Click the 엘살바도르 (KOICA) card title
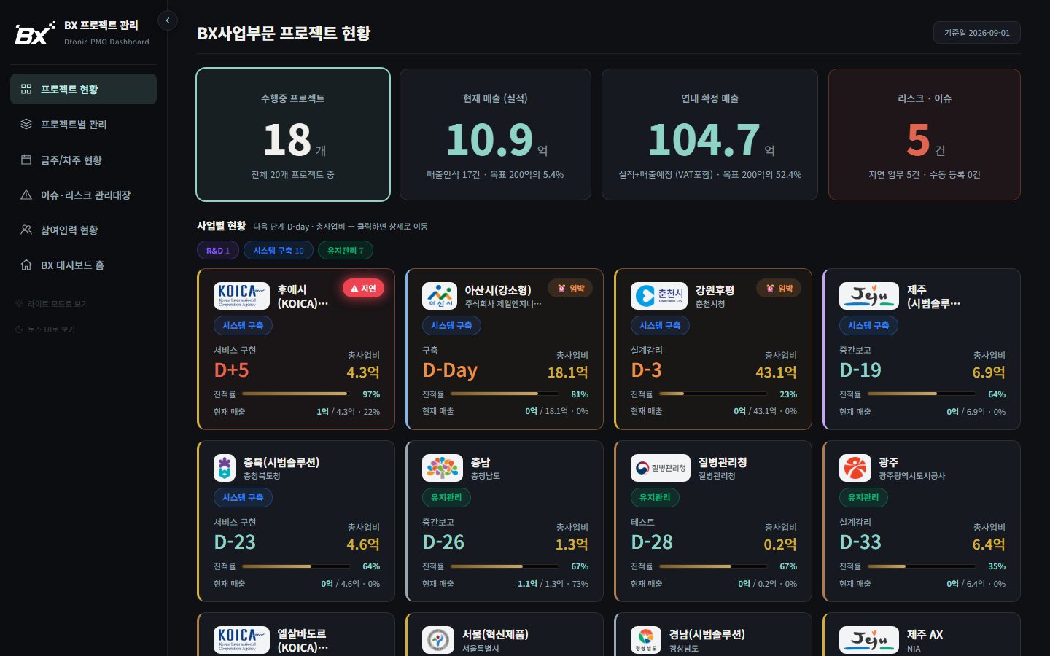Screen dimensions: 1050x656 [303, 641]
